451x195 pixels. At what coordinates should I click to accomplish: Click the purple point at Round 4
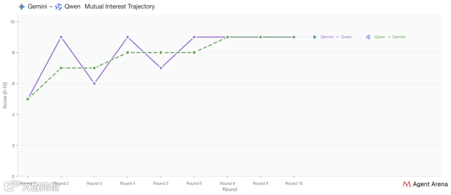click(x=127, y=37)
